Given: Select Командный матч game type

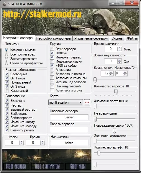Looking at the screenshot, I should point(6,50).
